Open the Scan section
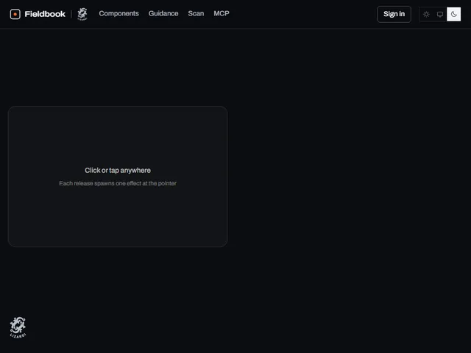Image resolution: width=471 pixels, height=353 pixels. pyautogui.click(x=196, y=13)
